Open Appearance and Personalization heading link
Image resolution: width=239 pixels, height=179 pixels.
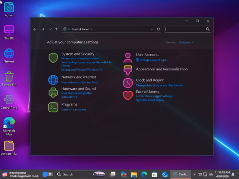click(x=162, y=69)
